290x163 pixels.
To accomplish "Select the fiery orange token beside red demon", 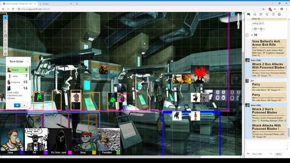I will [x=186, y=79].
